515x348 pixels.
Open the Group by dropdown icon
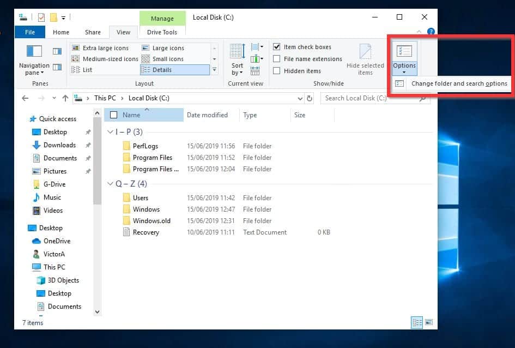coord(257,47)
